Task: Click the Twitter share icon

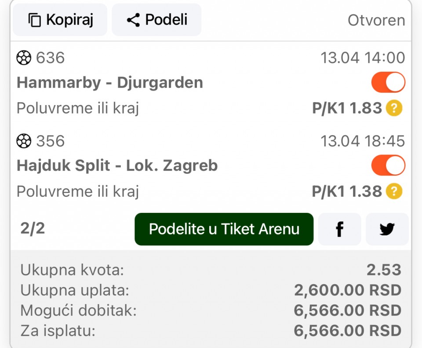Action: (x=387, y=229)
